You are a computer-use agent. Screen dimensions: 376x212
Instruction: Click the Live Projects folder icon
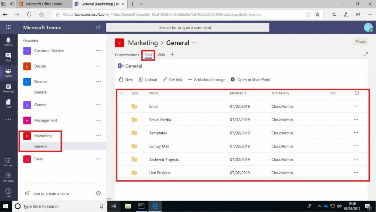(134, 173)
